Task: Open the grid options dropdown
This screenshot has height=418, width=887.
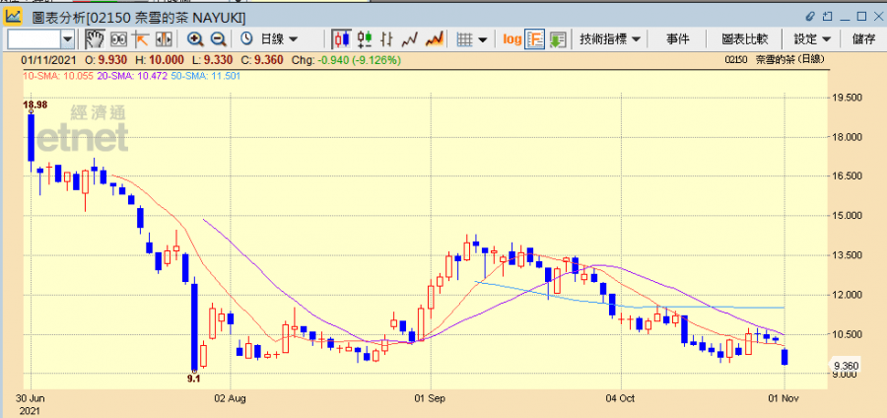Action: point(473,39)
